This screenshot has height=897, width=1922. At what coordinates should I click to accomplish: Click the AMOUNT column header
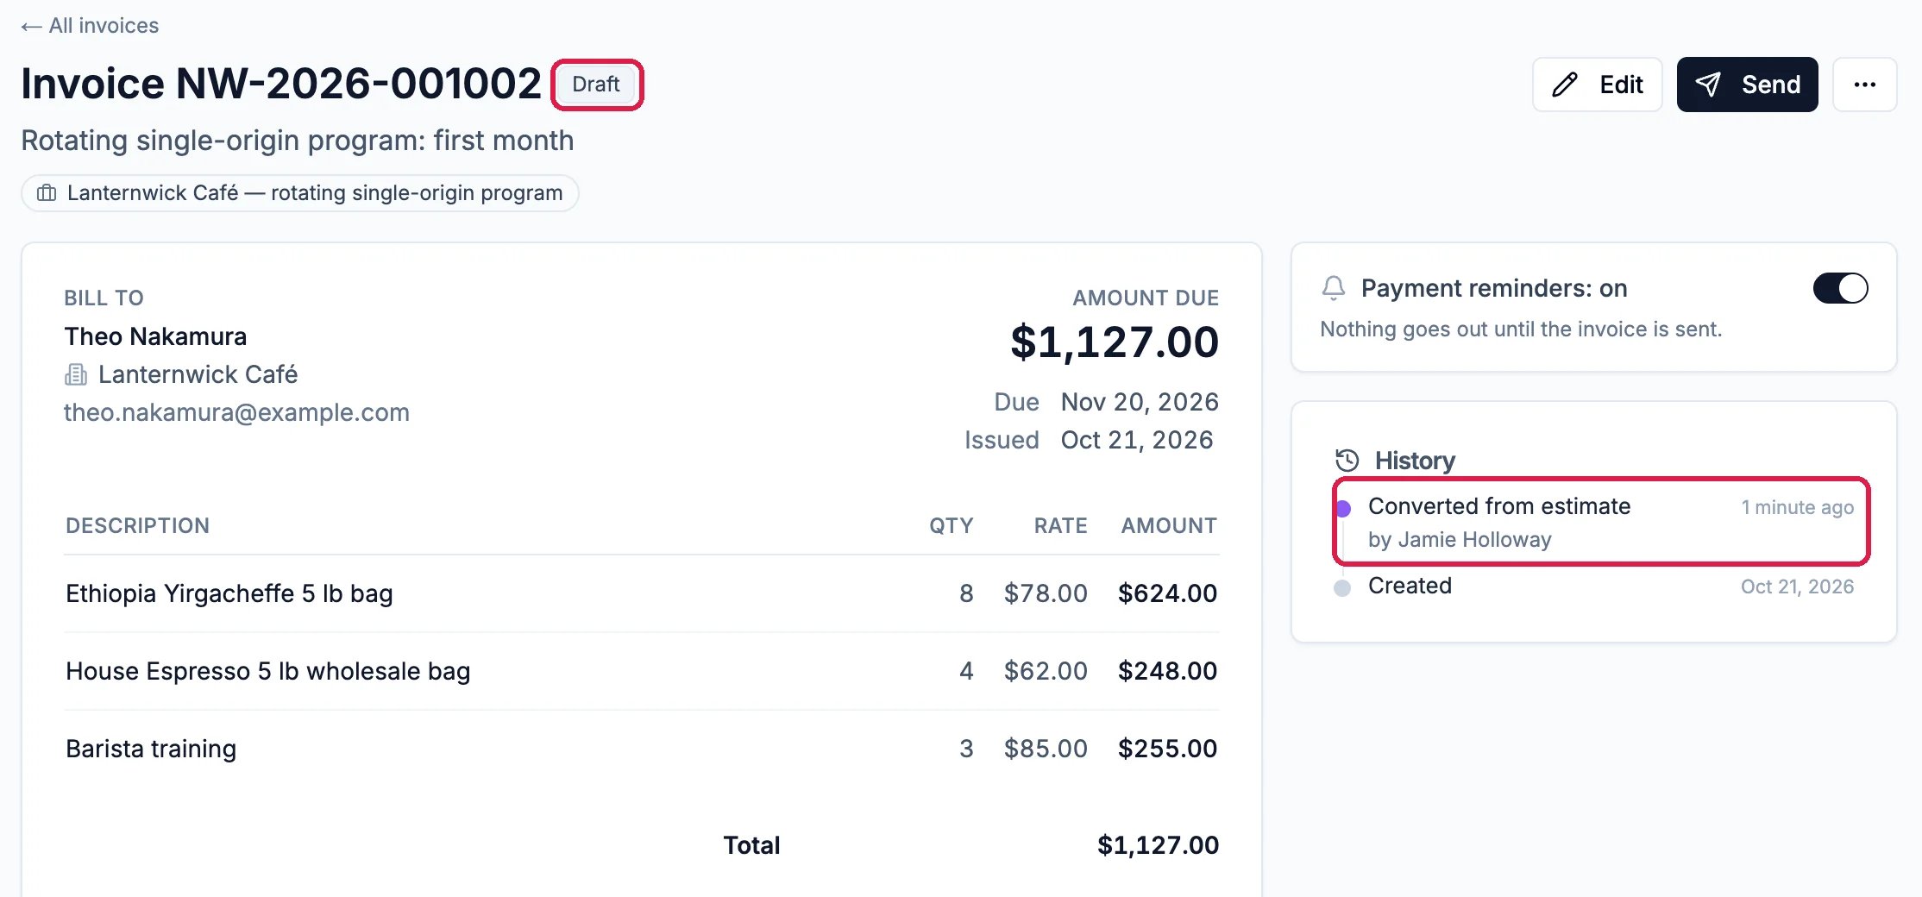coord(1169,526)
